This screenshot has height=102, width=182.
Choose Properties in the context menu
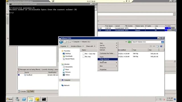coord(108,69)
